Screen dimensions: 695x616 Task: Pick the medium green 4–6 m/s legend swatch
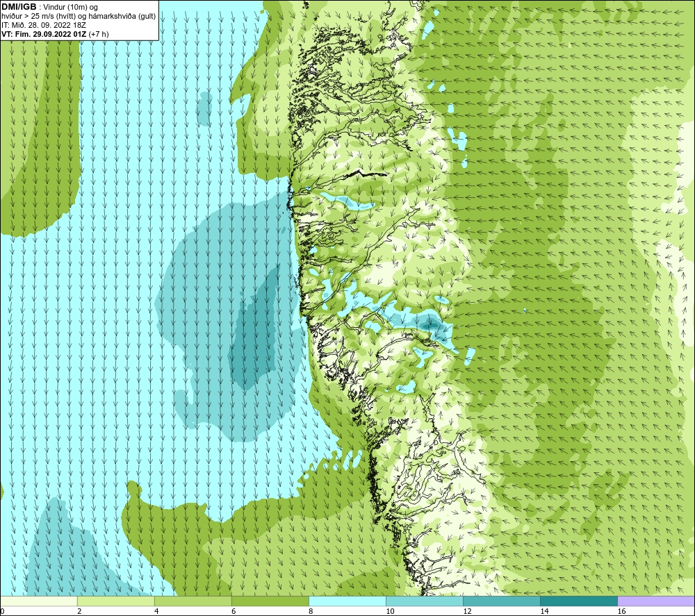pos(193,601)
